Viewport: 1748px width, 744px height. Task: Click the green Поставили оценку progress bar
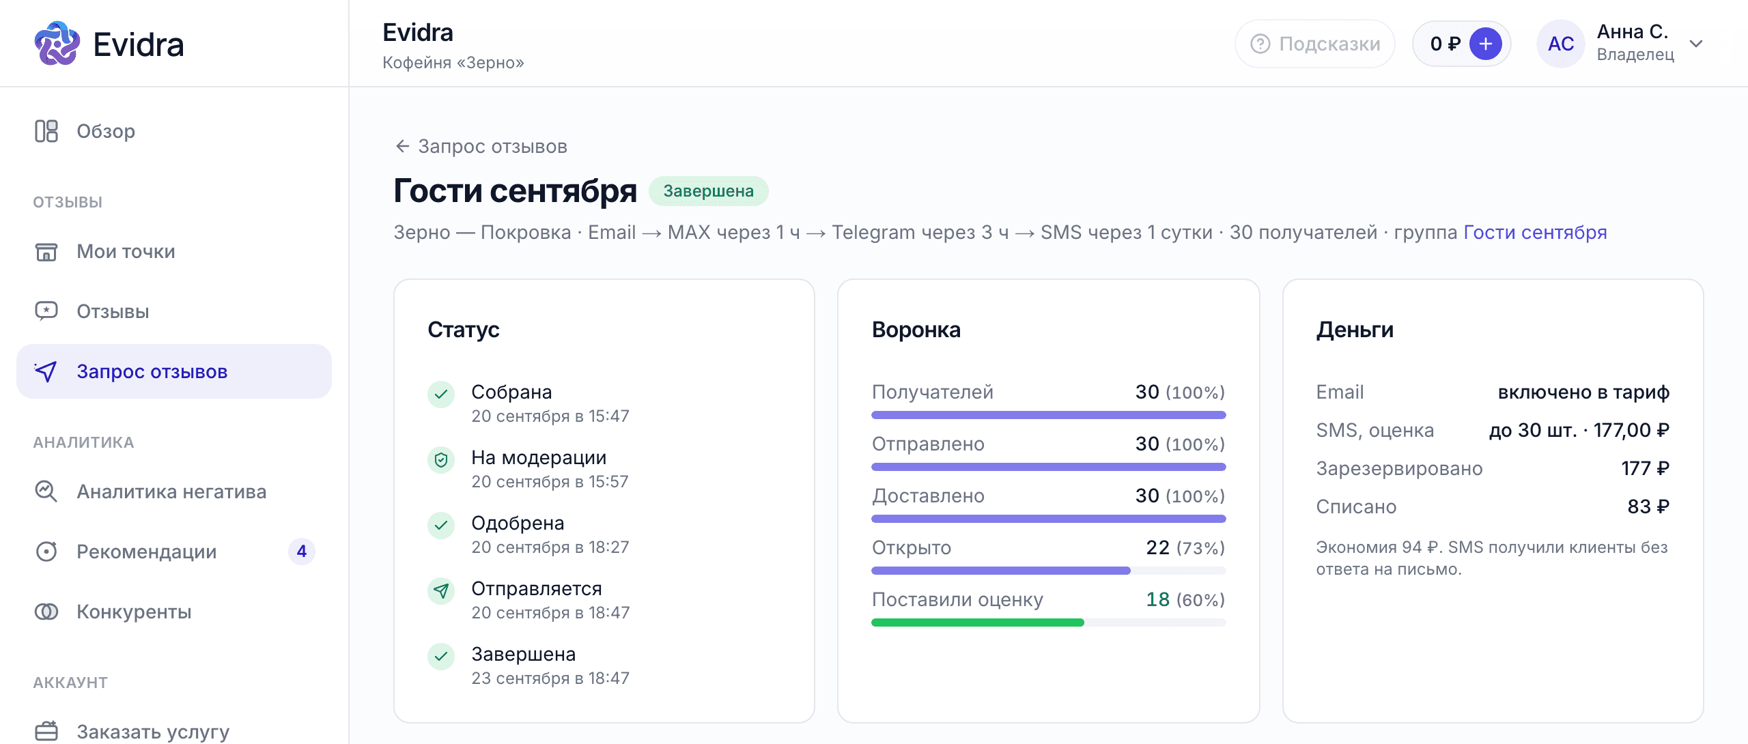click(1049, 622)
